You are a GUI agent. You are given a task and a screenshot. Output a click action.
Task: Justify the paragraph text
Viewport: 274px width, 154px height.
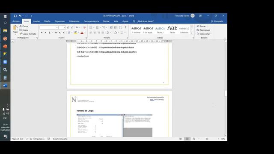[x=103, y=33]
